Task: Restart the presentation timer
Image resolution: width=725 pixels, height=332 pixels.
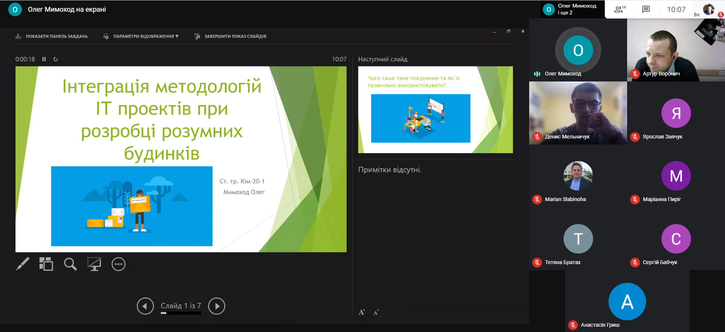Action: (56, 59)
